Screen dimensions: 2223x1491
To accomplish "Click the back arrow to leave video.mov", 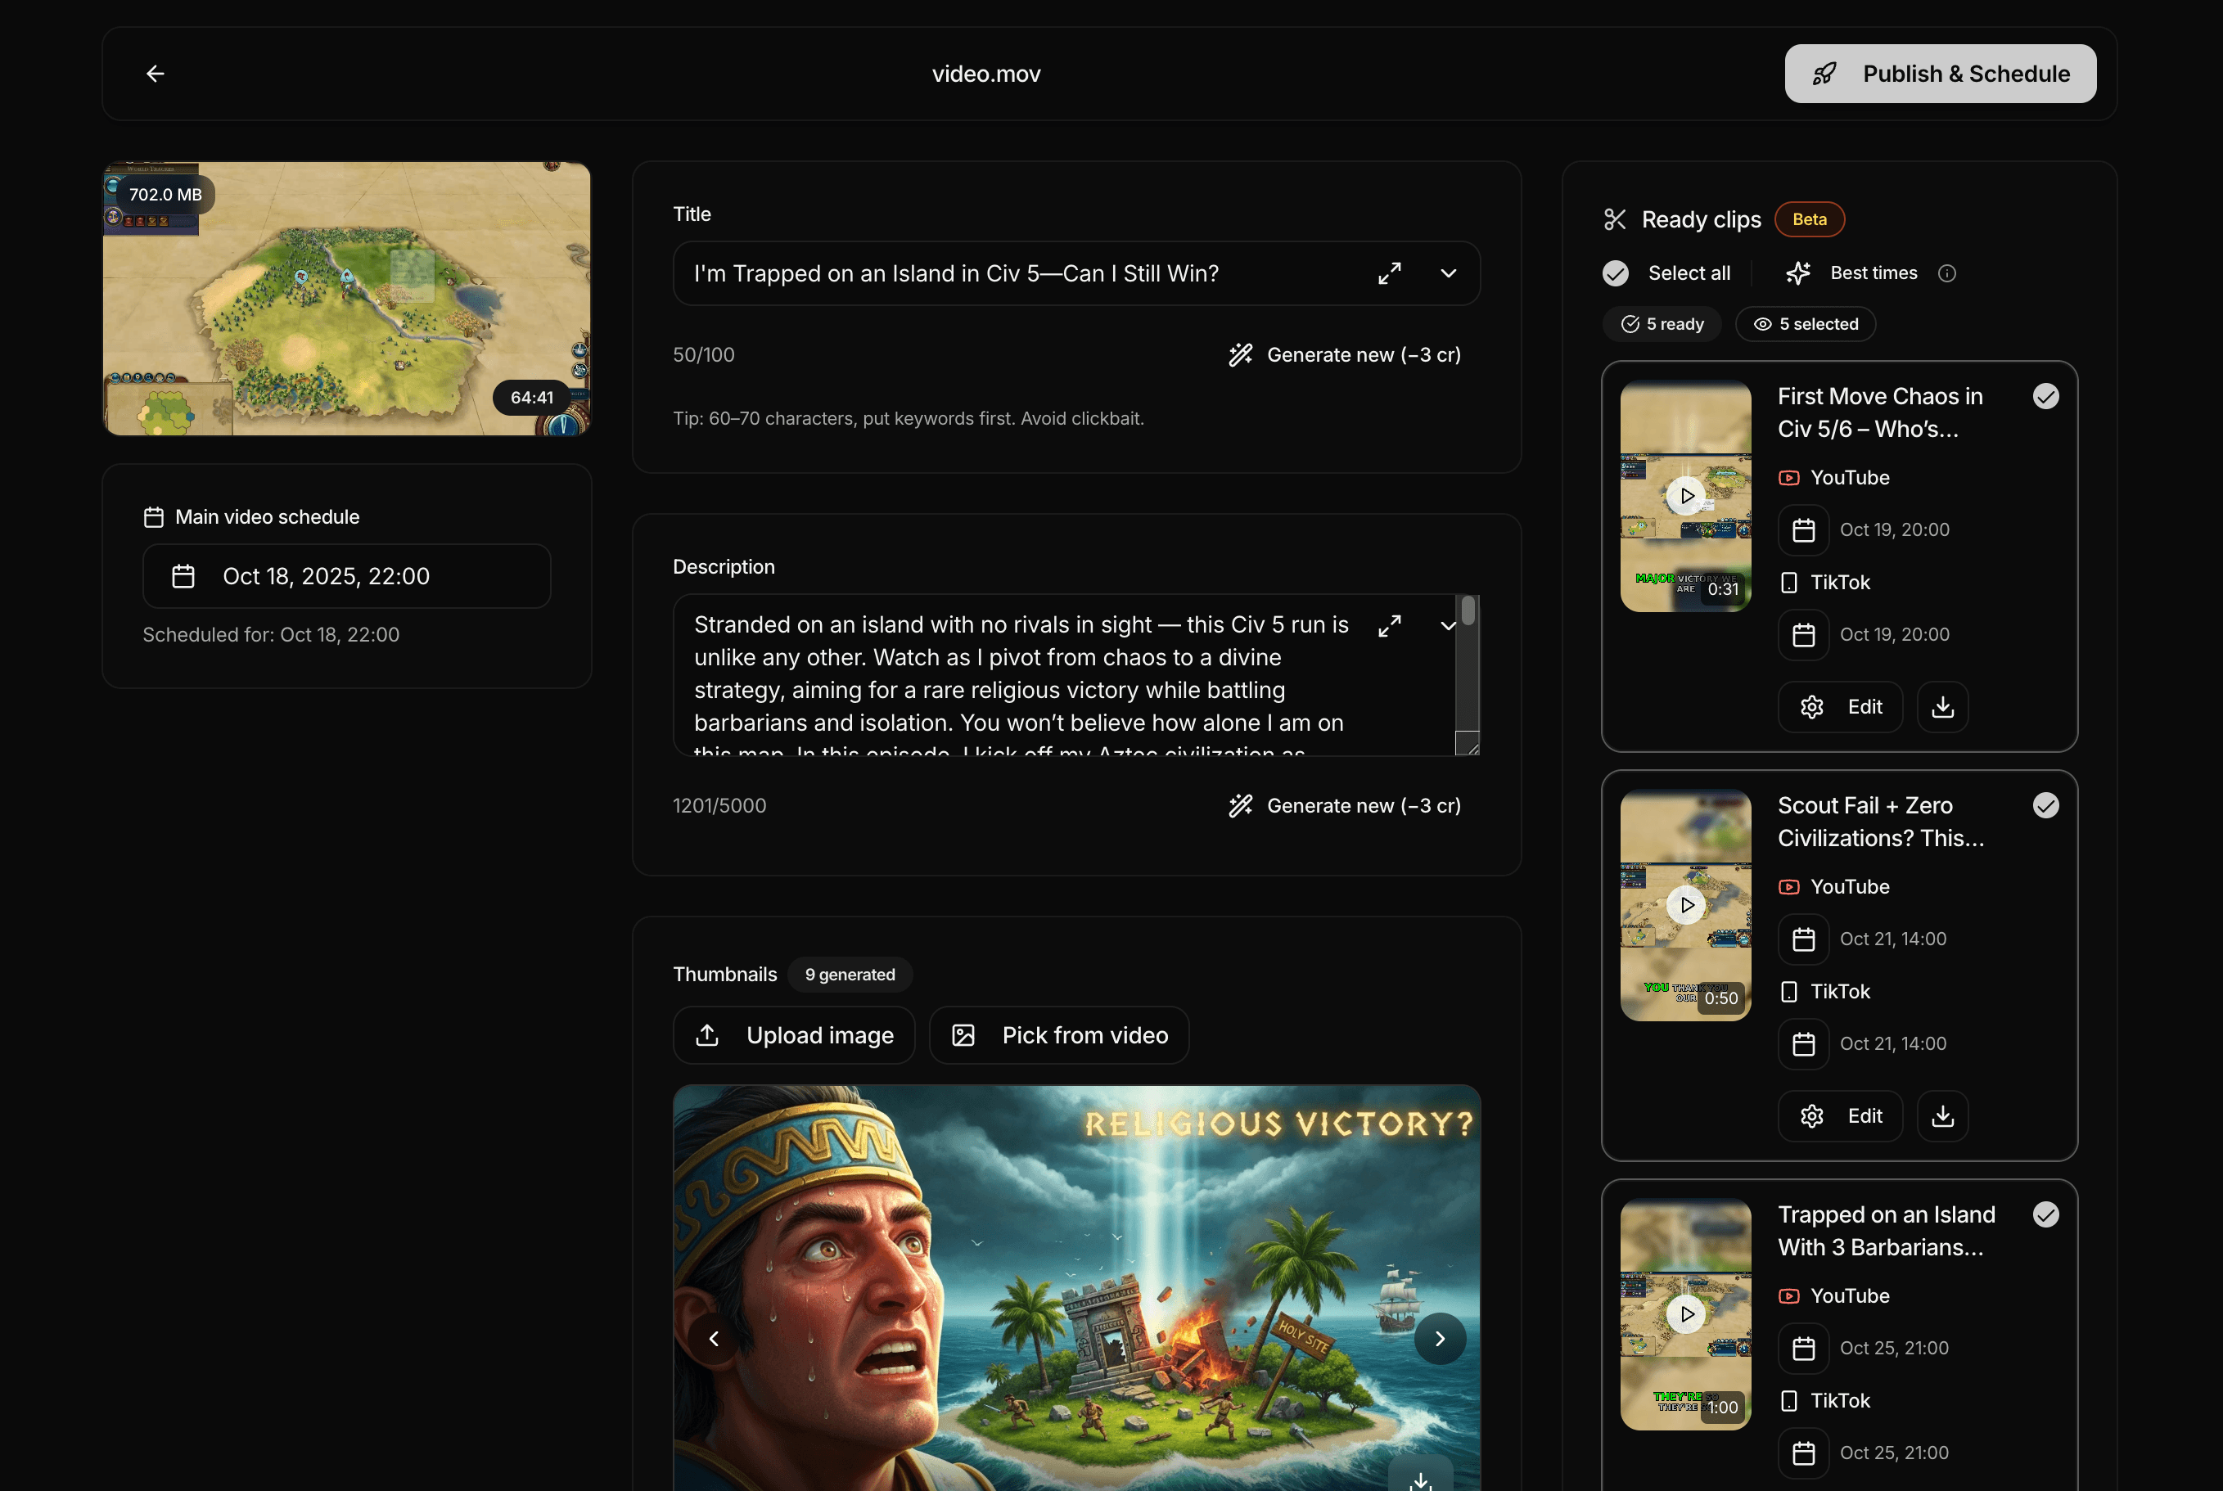I will pos(154,73).
